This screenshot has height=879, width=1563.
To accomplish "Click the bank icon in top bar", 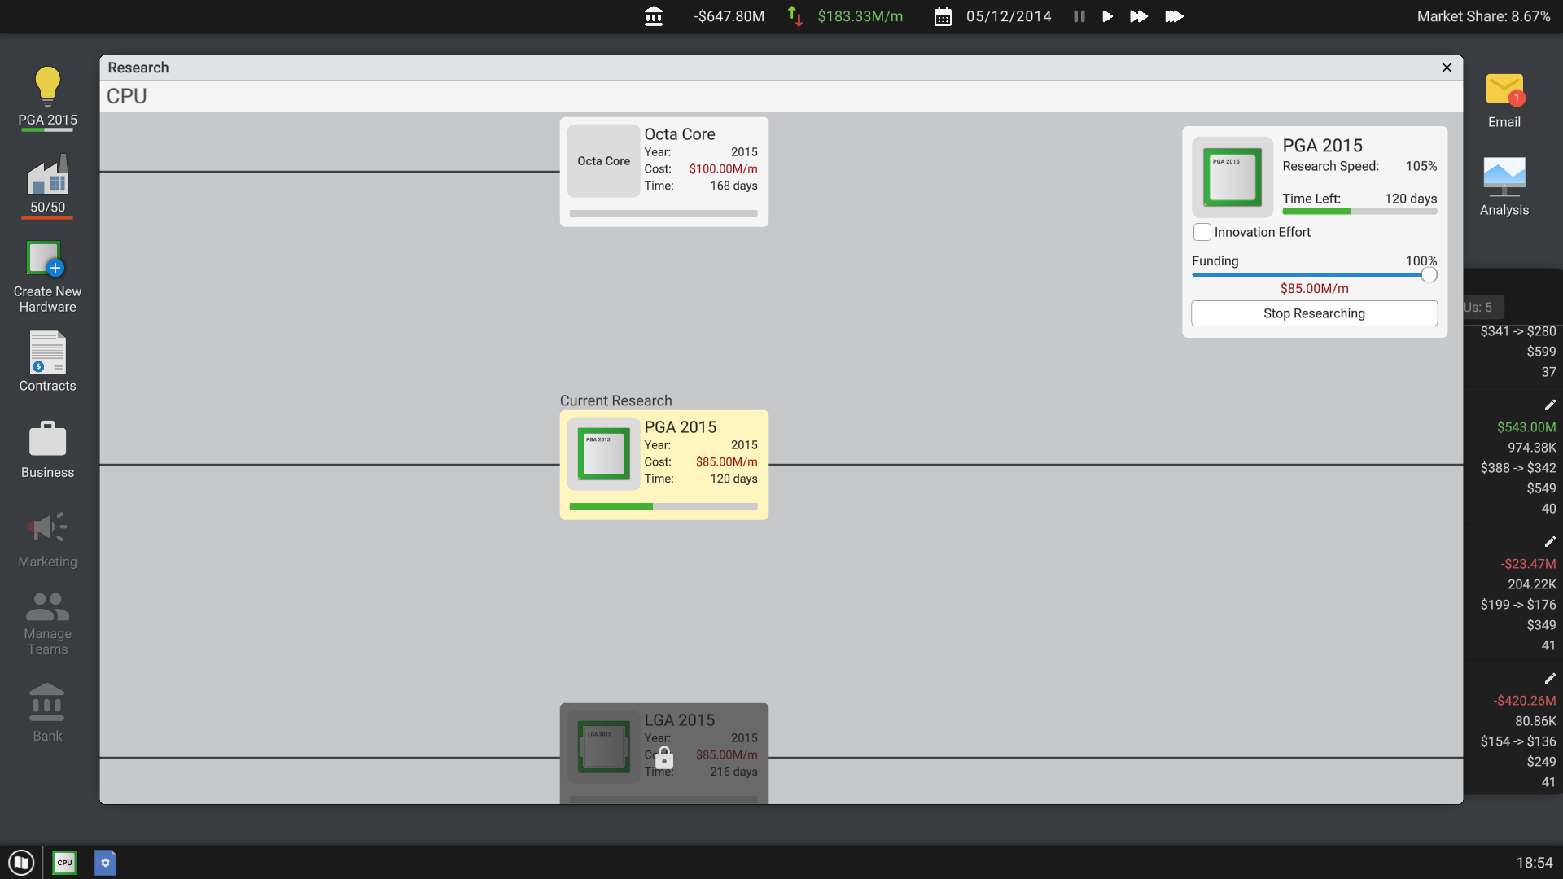I will coord(653,16).
